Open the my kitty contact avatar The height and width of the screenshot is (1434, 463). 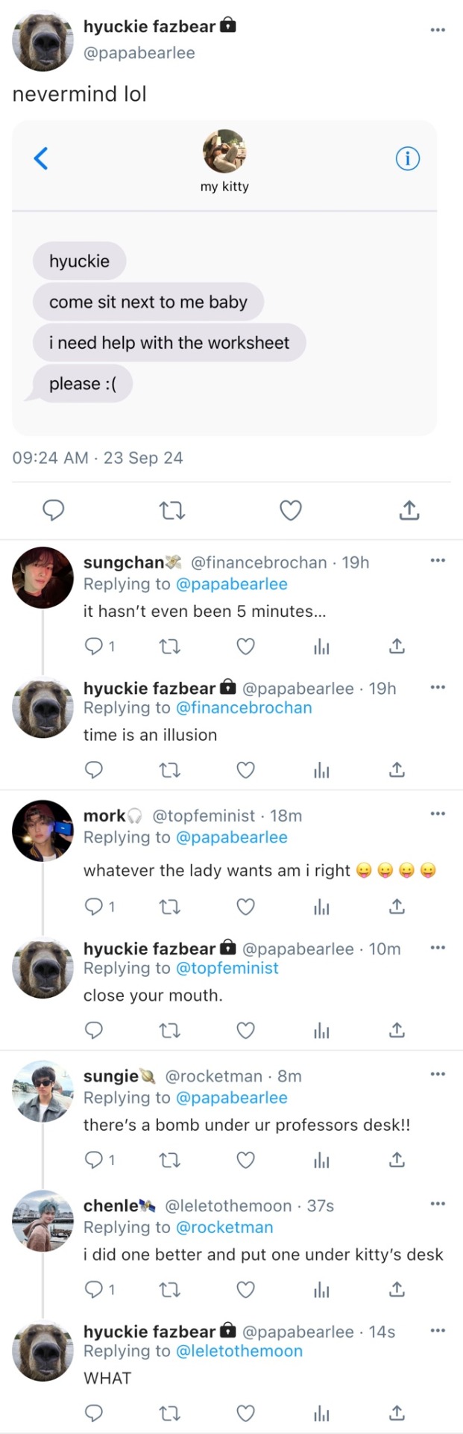click(x=224, y=152)
